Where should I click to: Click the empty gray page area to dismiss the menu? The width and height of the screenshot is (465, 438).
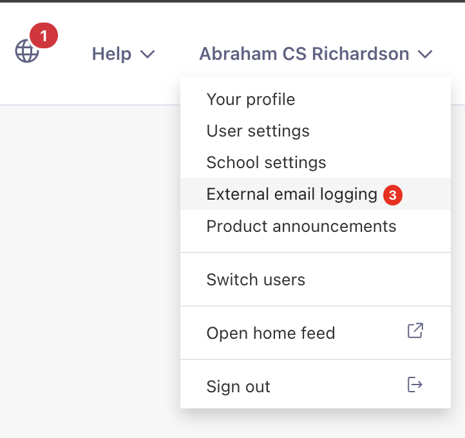(x=89, y=267)
